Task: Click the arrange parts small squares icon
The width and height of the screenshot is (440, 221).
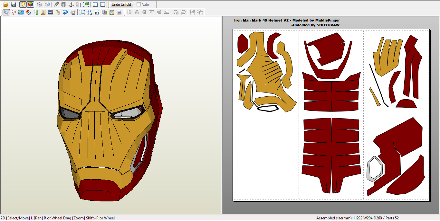Action: tap(90, 12)
